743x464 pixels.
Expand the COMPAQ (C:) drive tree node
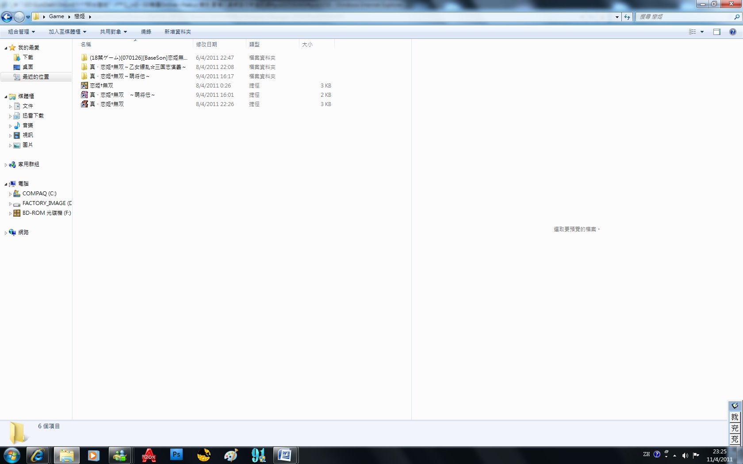pos(10,194)
